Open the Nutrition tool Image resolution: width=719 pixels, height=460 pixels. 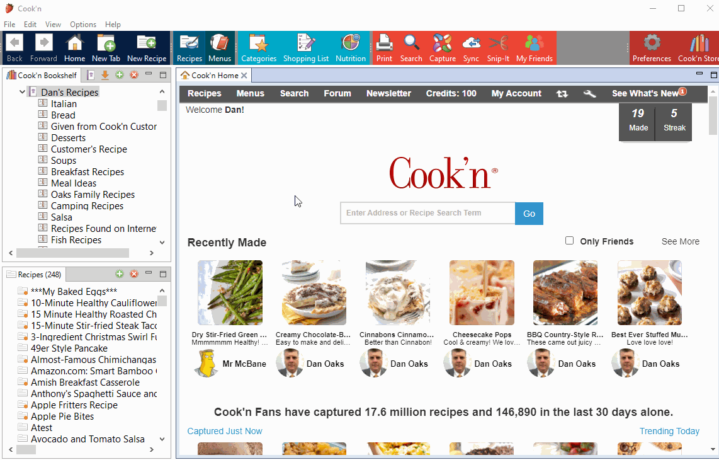(x=350, y=48)
